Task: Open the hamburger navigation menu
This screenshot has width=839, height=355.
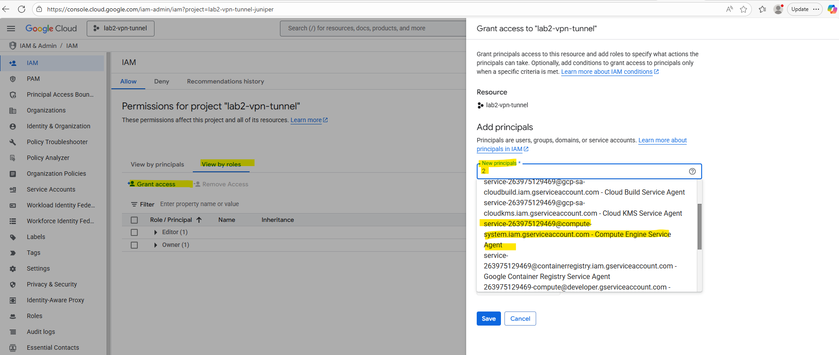Action: 11,29
